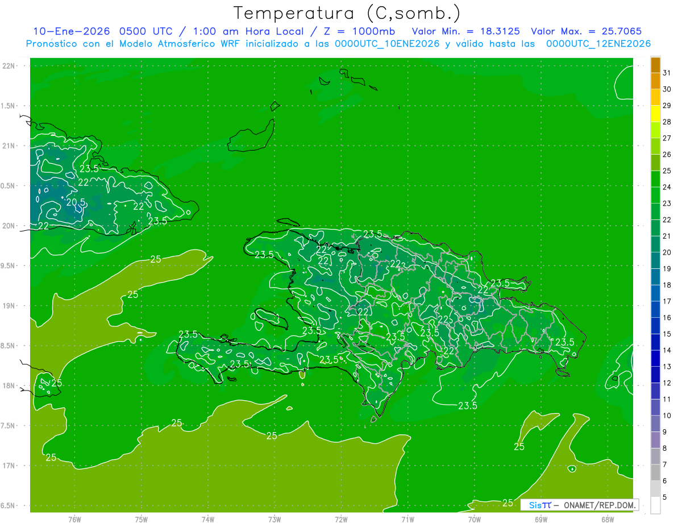
Task: Click the color scale label "5"
Action: (665, 497)
